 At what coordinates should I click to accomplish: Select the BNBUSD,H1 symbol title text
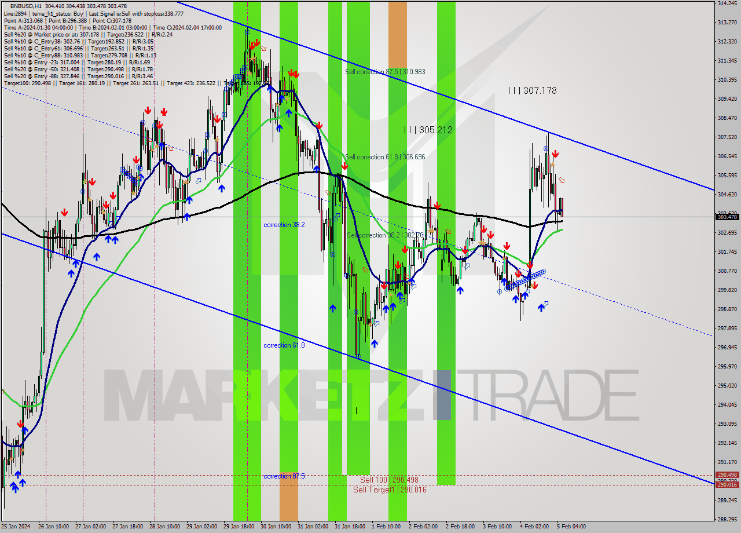click(26, 6)
